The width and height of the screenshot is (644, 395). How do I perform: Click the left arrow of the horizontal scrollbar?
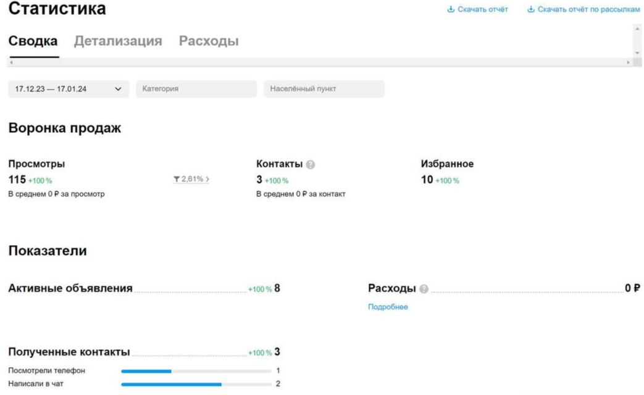click(x=12, y=62)
